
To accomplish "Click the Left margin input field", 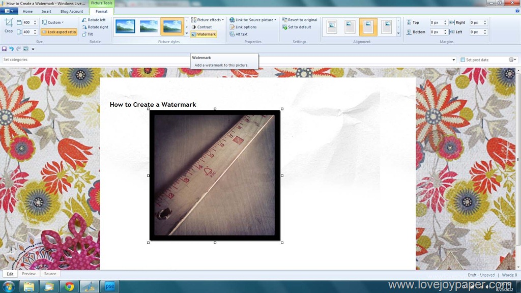I will [476, 32].
